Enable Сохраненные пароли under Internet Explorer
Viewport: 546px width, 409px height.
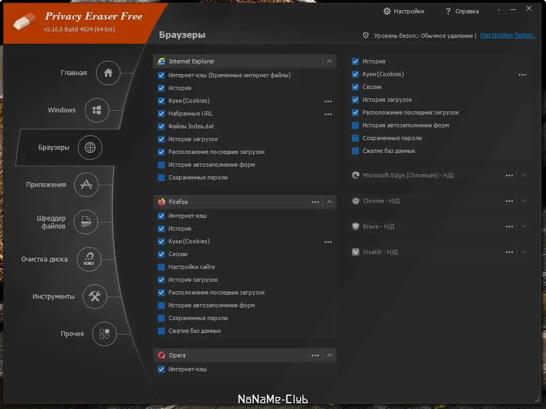[162, 177]
